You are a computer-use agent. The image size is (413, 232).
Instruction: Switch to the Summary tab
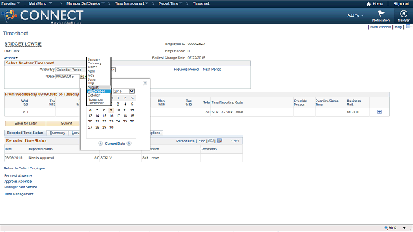(x=57, y=133)
